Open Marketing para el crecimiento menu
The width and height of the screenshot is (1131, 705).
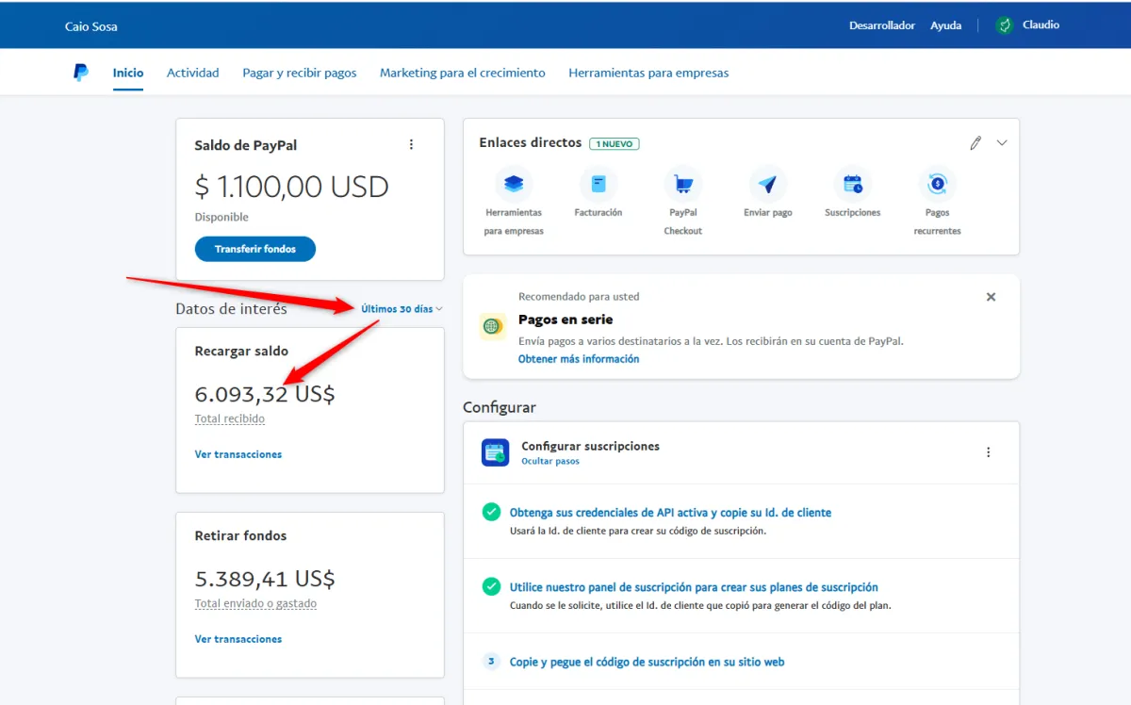pos(463,73)
